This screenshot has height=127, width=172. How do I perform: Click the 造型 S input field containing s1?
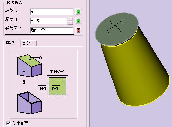(52, 12)
